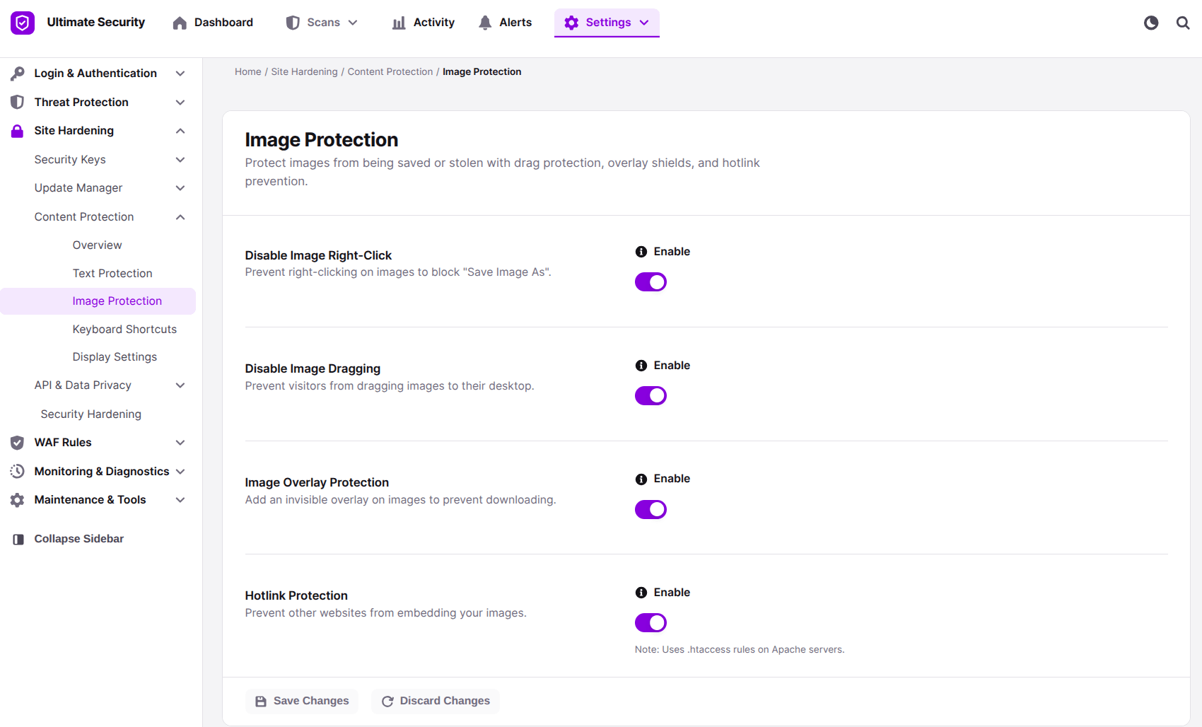Open Security Hardening sidebar item
This screenshot has height=727, width=1202.
91,414
